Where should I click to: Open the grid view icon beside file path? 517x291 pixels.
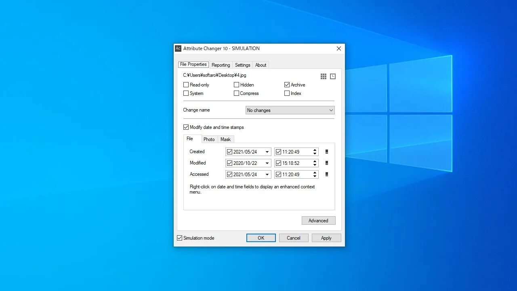324,76
